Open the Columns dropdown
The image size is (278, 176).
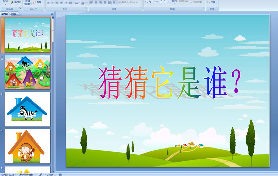point(115,3)
